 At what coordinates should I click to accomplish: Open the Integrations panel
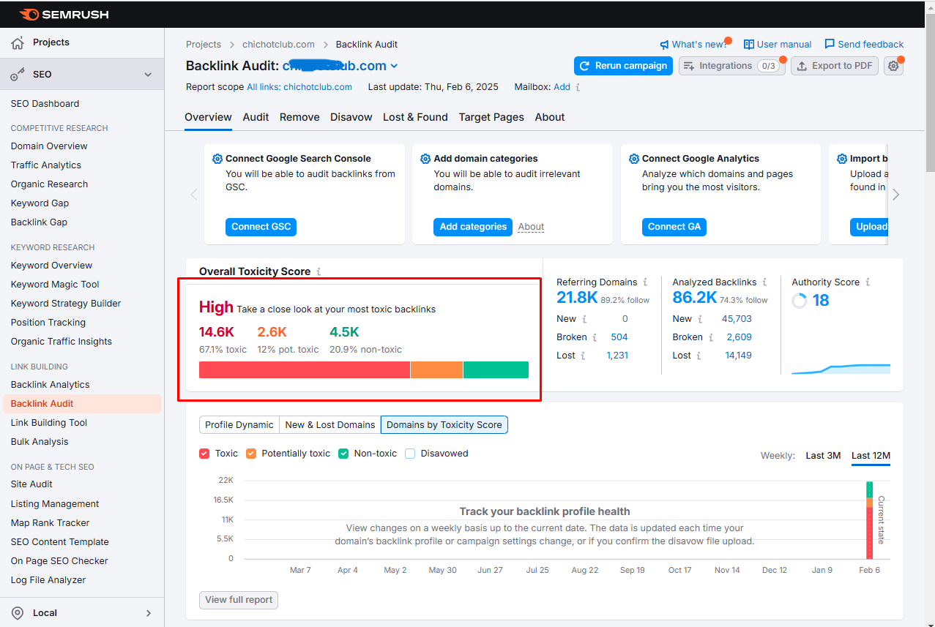731,65
